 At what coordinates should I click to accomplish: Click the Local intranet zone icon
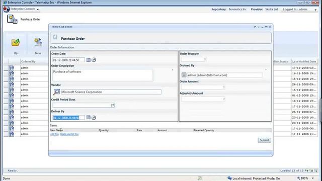click(229, 178)
